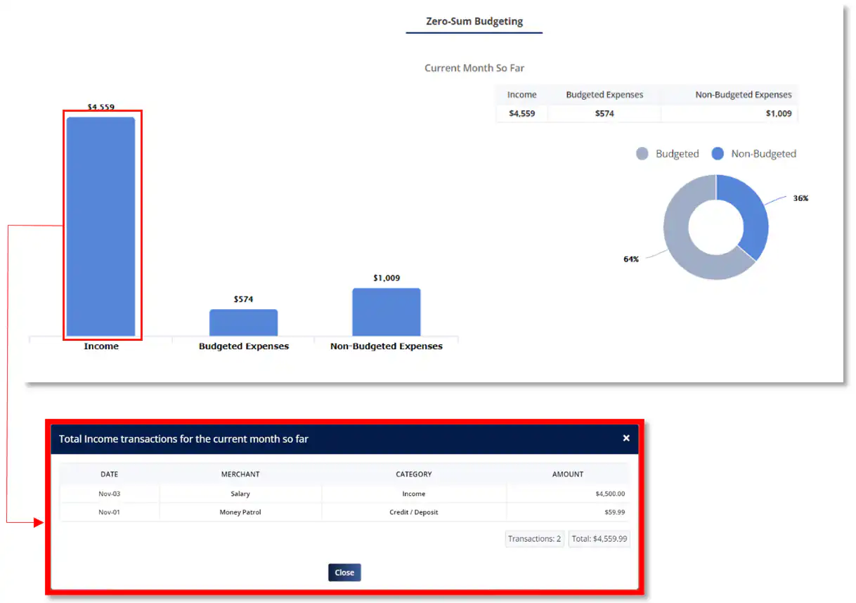856x603 pixels.
Task: Sort by the DATE column header
Action: [x=109, y=474]
